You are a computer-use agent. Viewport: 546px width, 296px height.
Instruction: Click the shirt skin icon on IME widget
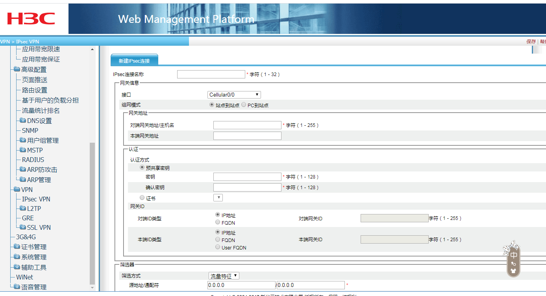pos(514,271)
